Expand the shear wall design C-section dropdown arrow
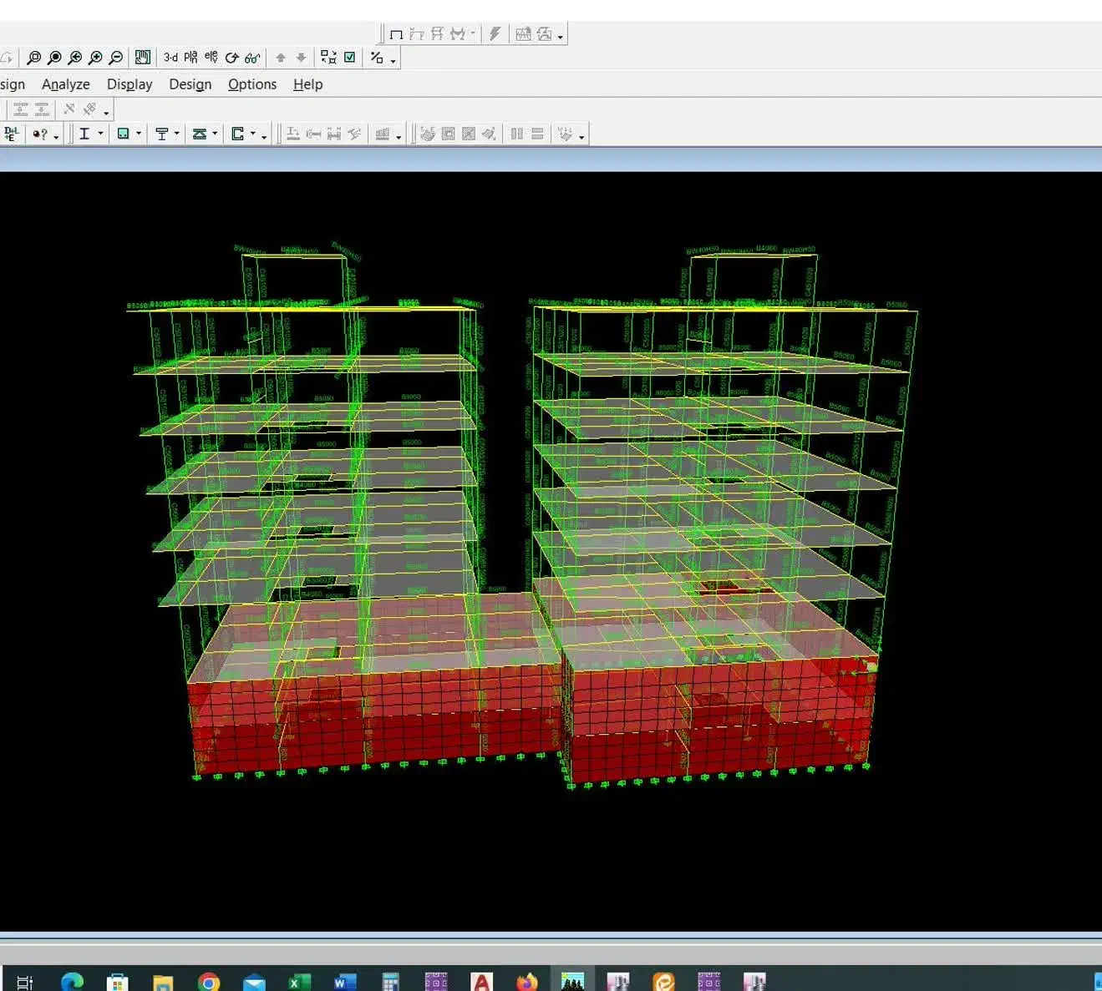1102x991 pixels. [252, 134]
